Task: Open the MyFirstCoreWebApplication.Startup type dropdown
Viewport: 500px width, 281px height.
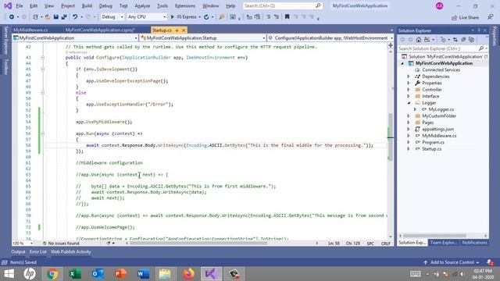Action: pos(203,38)
